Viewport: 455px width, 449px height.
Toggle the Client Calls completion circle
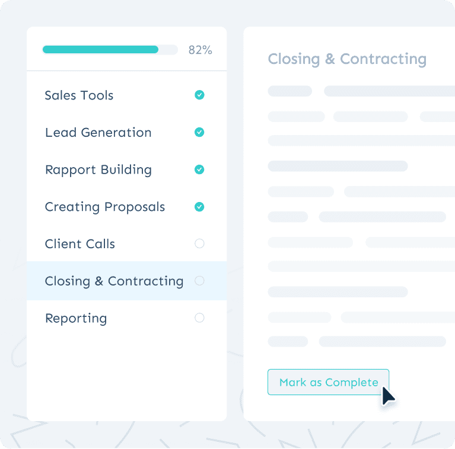(x=199, y=243)
